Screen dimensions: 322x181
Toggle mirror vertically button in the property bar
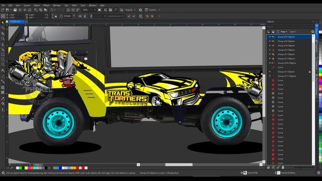[x=85, y=16]
